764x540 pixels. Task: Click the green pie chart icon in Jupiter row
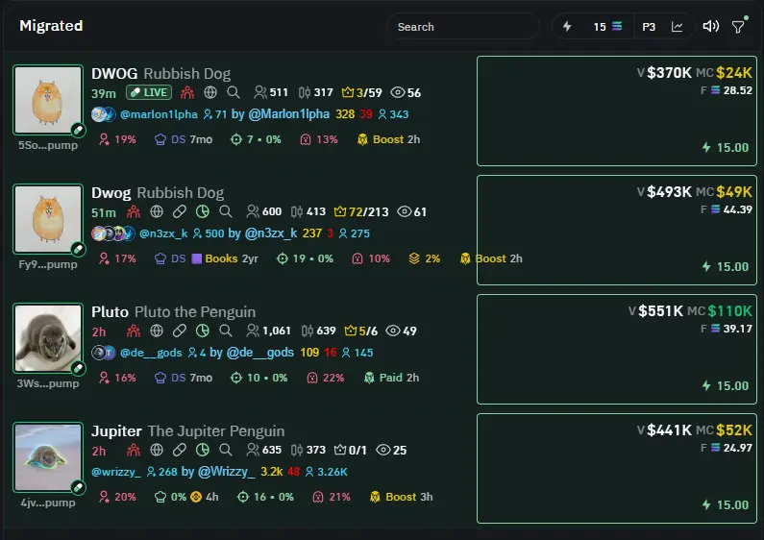202,450
